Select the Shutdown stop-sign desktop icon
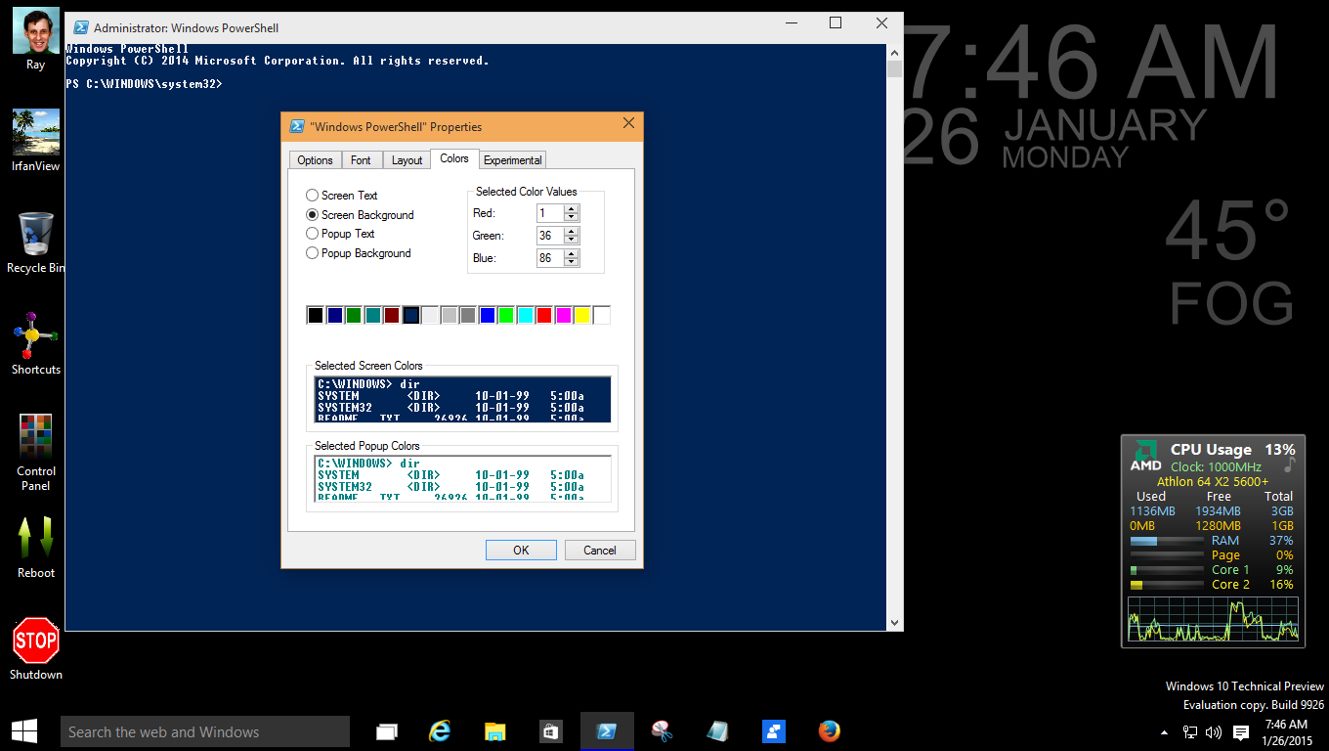Viewport: 1329px width, 751px height. [35, 648]
